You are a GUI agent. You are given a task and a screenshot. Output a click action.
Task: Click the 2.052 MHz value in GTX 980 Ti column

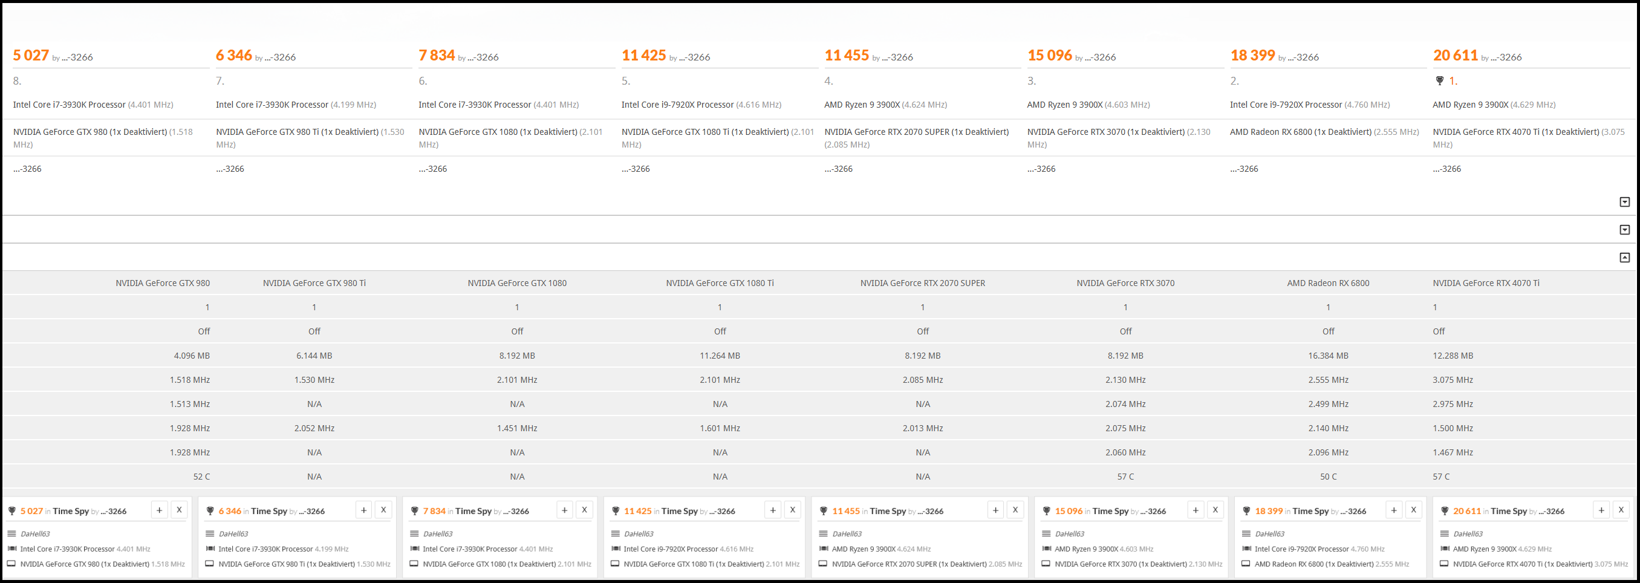coord(314,428)
